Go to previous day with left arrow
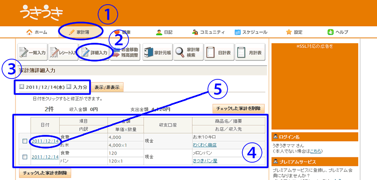Screen dimensions: 377x180 click(x=21, y=86)
